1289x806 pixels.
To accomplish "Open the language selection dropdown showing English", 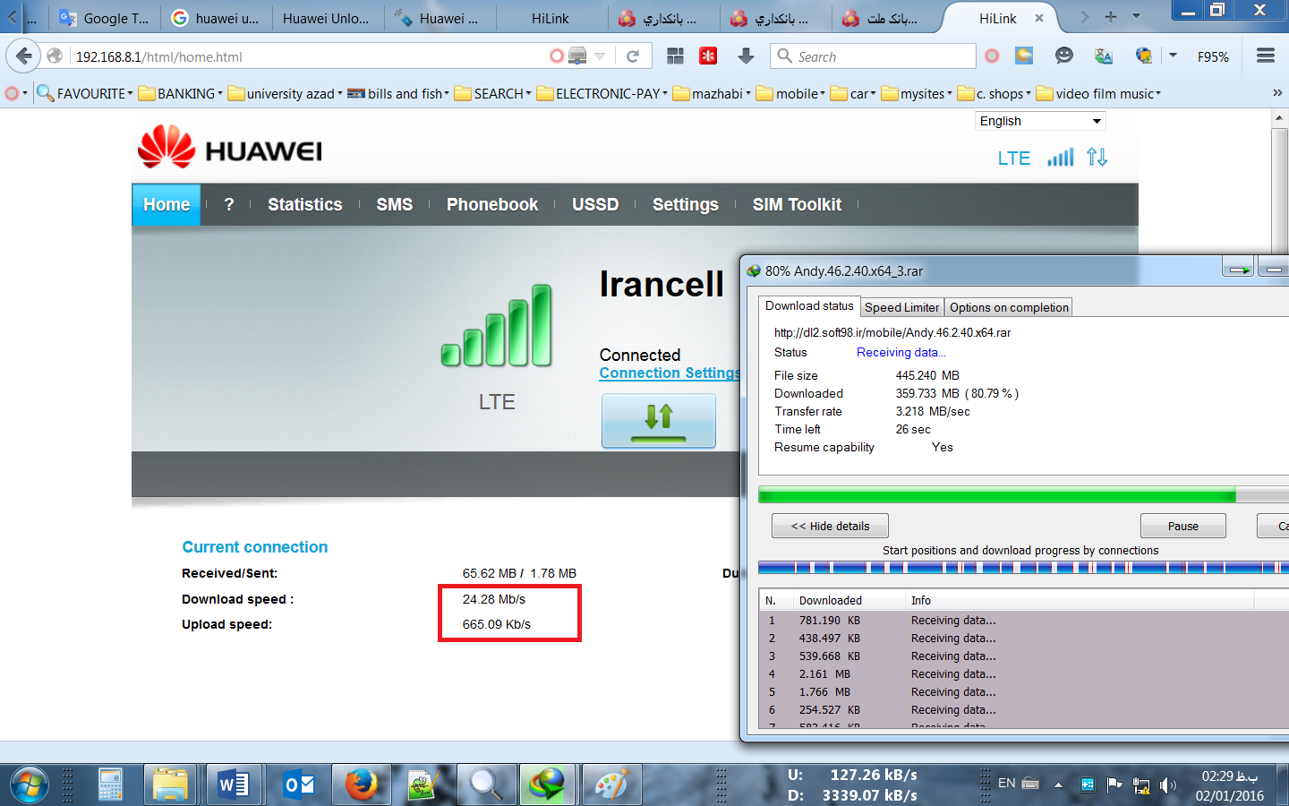I will (1040, 121).
